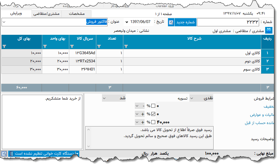The width and height of the screenshot is (277, 164).
Task: Click the تخفیف link
Action: pyautogui.click(x=269, y=107)
